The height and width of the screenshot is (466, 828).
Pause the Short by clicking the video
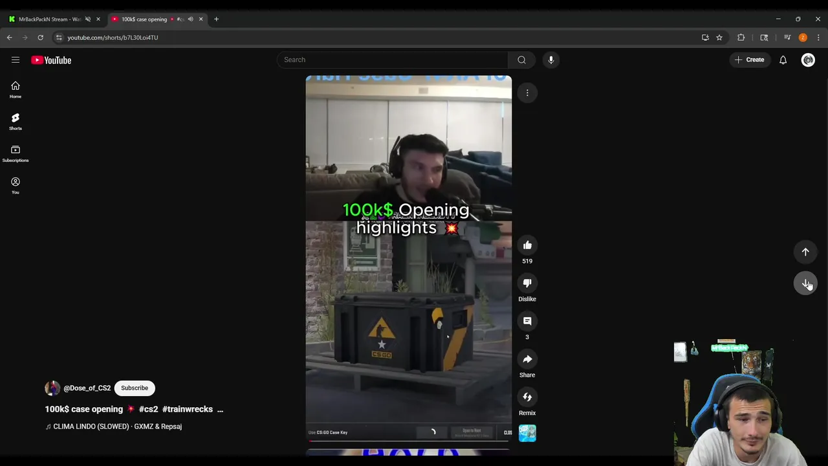point(409,259)
